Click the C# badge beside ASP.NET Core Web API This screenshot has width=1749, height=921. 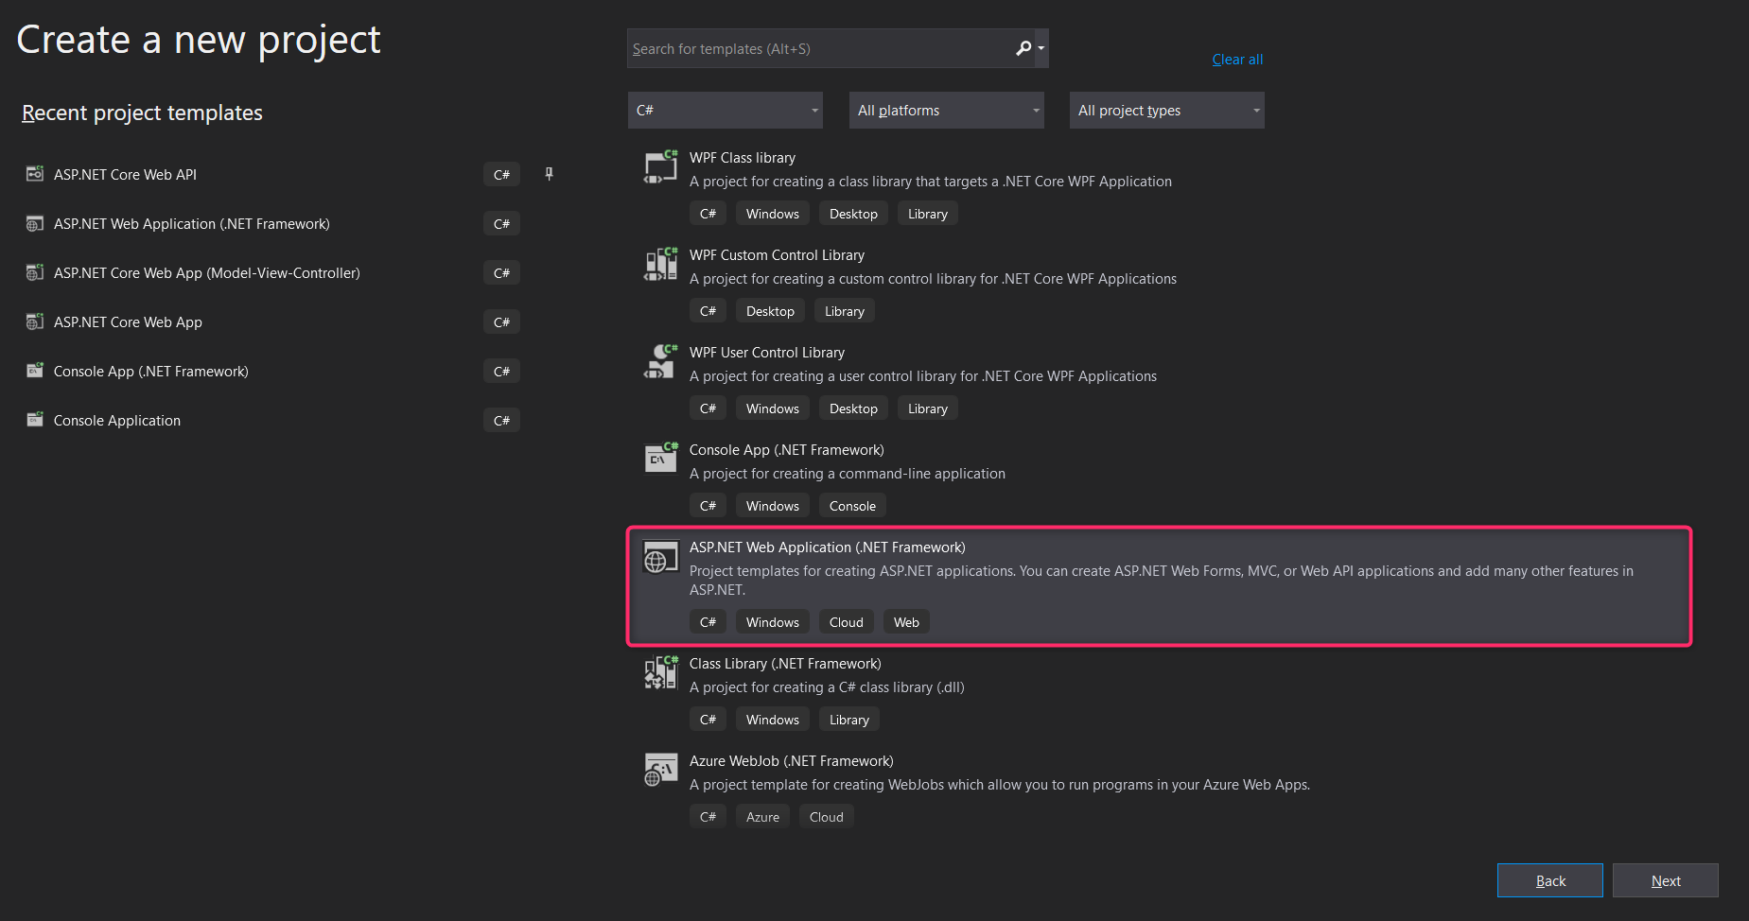(501, 174)
